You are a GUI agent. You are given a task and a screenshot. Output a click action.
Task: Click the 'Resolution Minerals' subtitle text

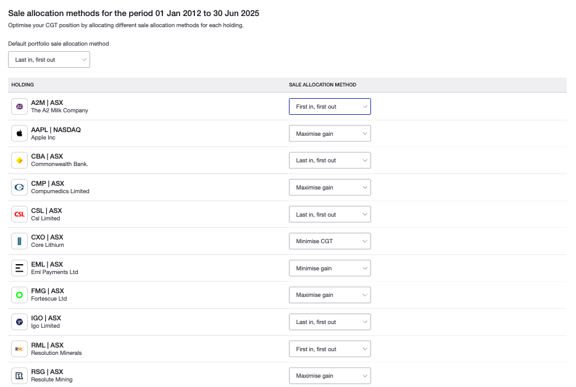[57, 353]
